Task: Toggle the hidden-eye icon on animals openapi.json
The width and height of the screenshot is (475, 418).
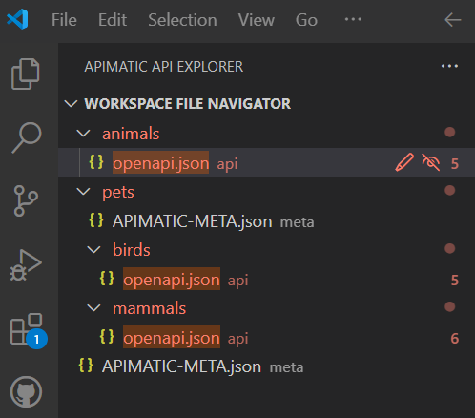Action: (430, 162)
